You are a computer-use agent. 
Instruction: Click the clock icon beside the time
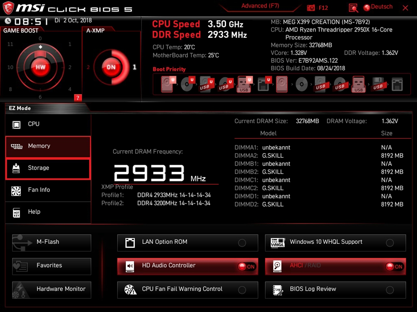pos(8,21)
